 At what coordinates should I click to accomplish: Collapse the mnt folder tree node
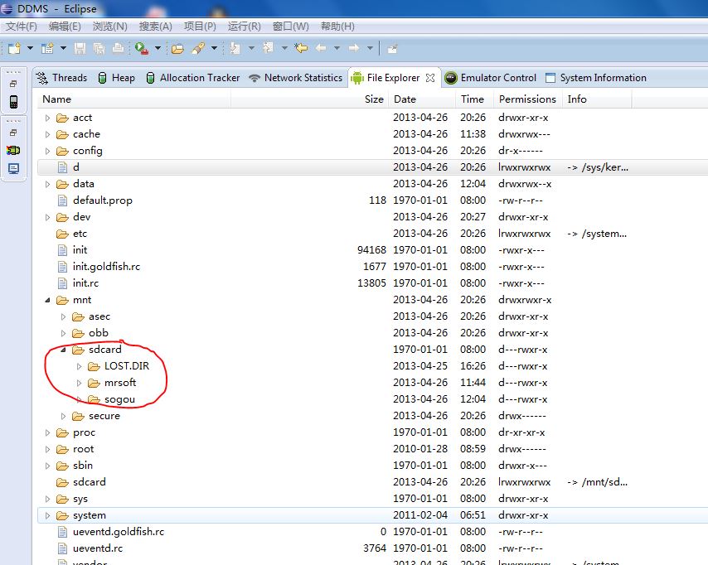(47, 300)
